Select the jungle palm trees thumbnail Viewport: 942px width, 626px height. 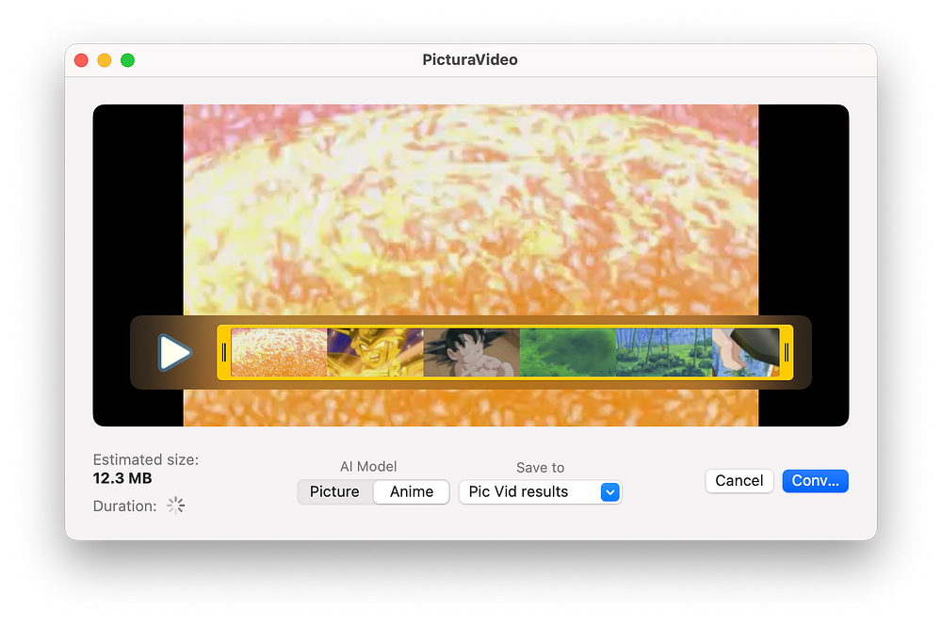tap(664, 352)
